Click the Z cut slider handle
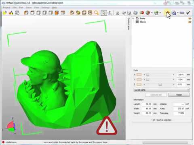 pyautogui.click(x=160, y=85)
